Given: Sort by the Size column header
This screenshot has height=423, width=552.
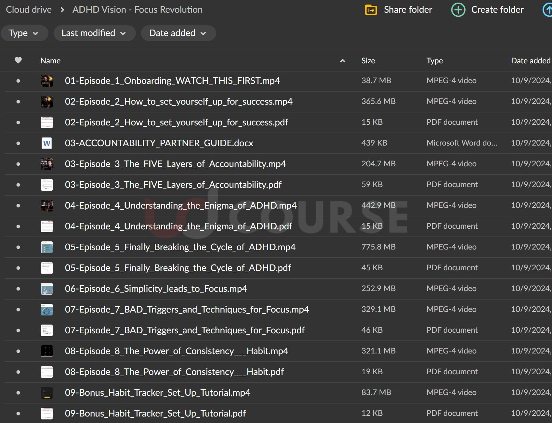Looking at the screenshot, I should click(x=368, y=61).
